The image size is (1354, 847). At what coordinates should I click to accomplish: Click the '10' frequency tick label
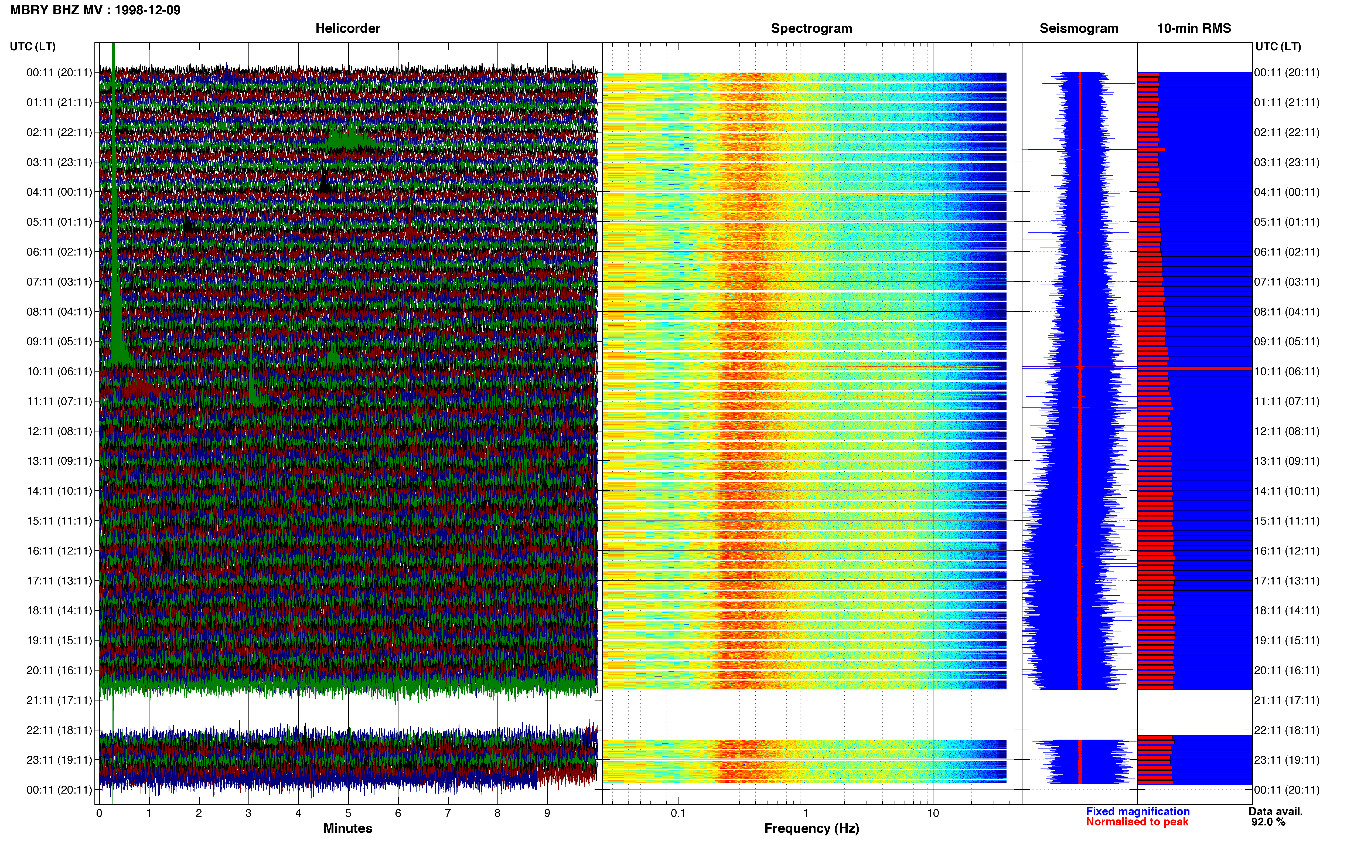pos(933,813)
